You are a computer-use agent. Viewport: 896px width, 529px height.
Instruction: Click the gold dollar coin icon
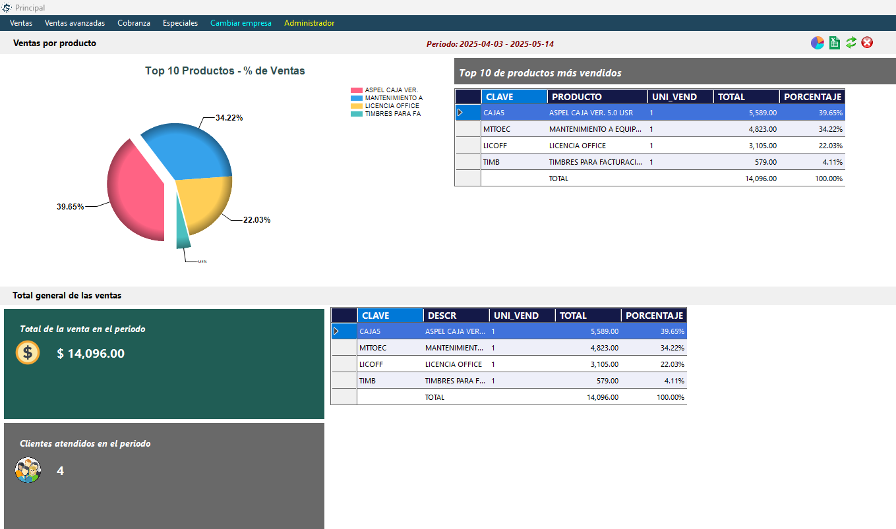coord(28,352)
